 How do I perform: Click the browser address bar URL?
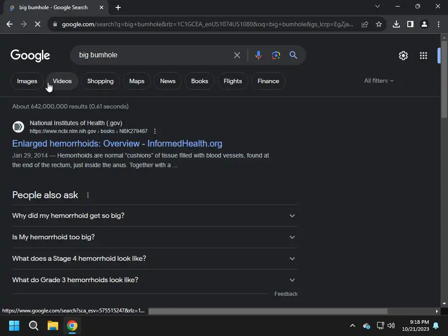pos(207,24)
